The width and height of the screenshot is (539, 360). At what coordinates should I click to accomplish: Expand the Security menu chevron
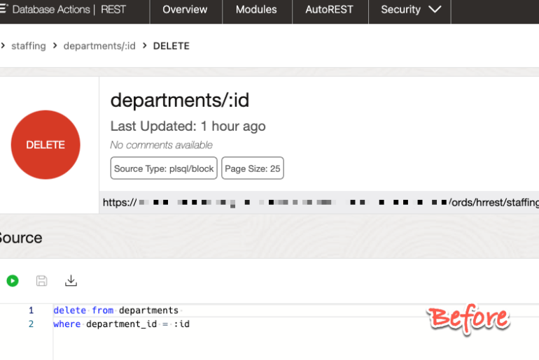434,10
